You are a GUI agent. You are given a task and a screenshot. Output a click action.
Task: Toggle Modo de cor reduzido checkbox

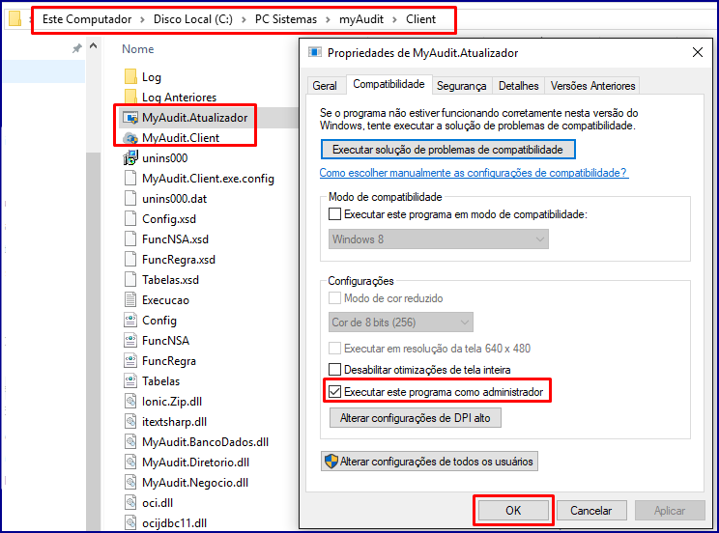(x=334, y=298)
